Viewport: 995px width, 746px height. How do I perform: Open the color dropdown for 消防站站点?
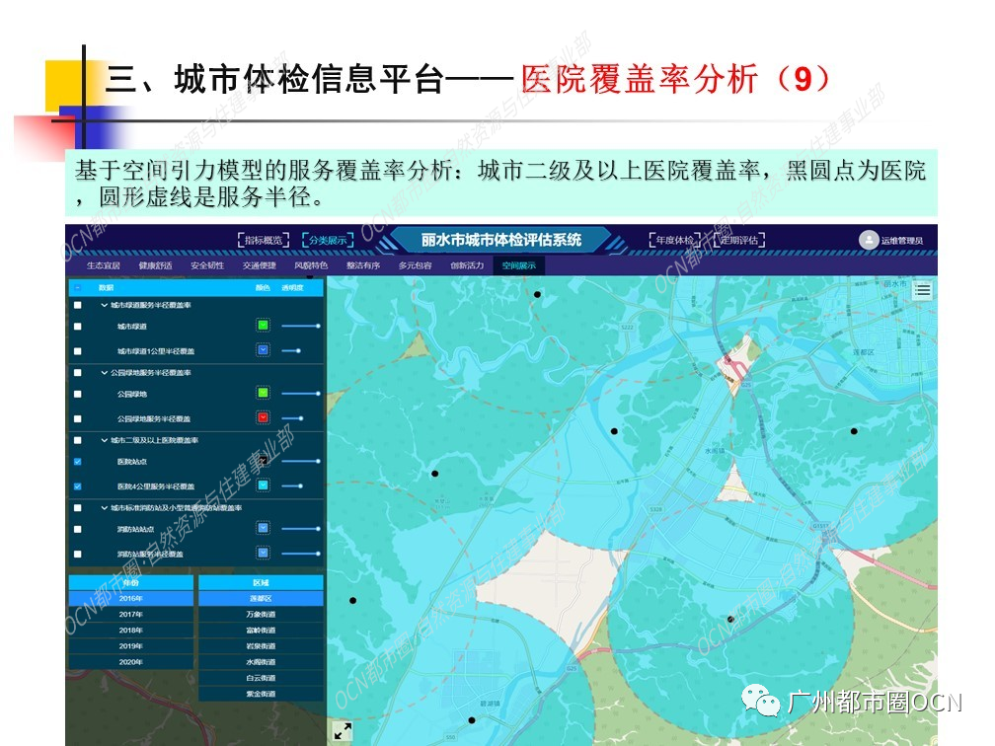(263, 528)
